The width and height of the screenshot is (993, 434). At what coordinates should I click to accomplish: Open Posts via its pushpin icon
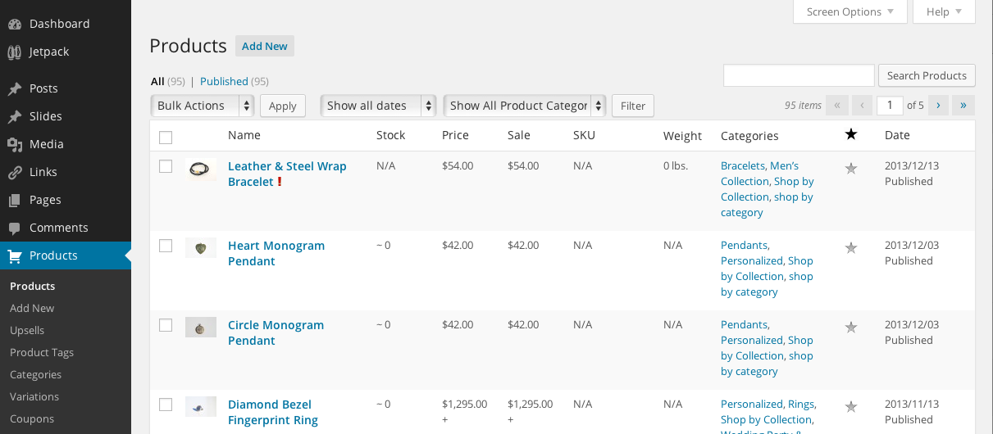click(15, 88)
